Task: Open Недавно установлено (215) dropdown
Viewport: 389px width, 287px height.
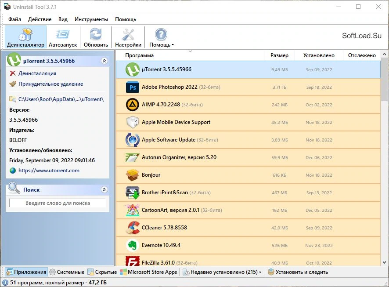Action: [222, 272]
